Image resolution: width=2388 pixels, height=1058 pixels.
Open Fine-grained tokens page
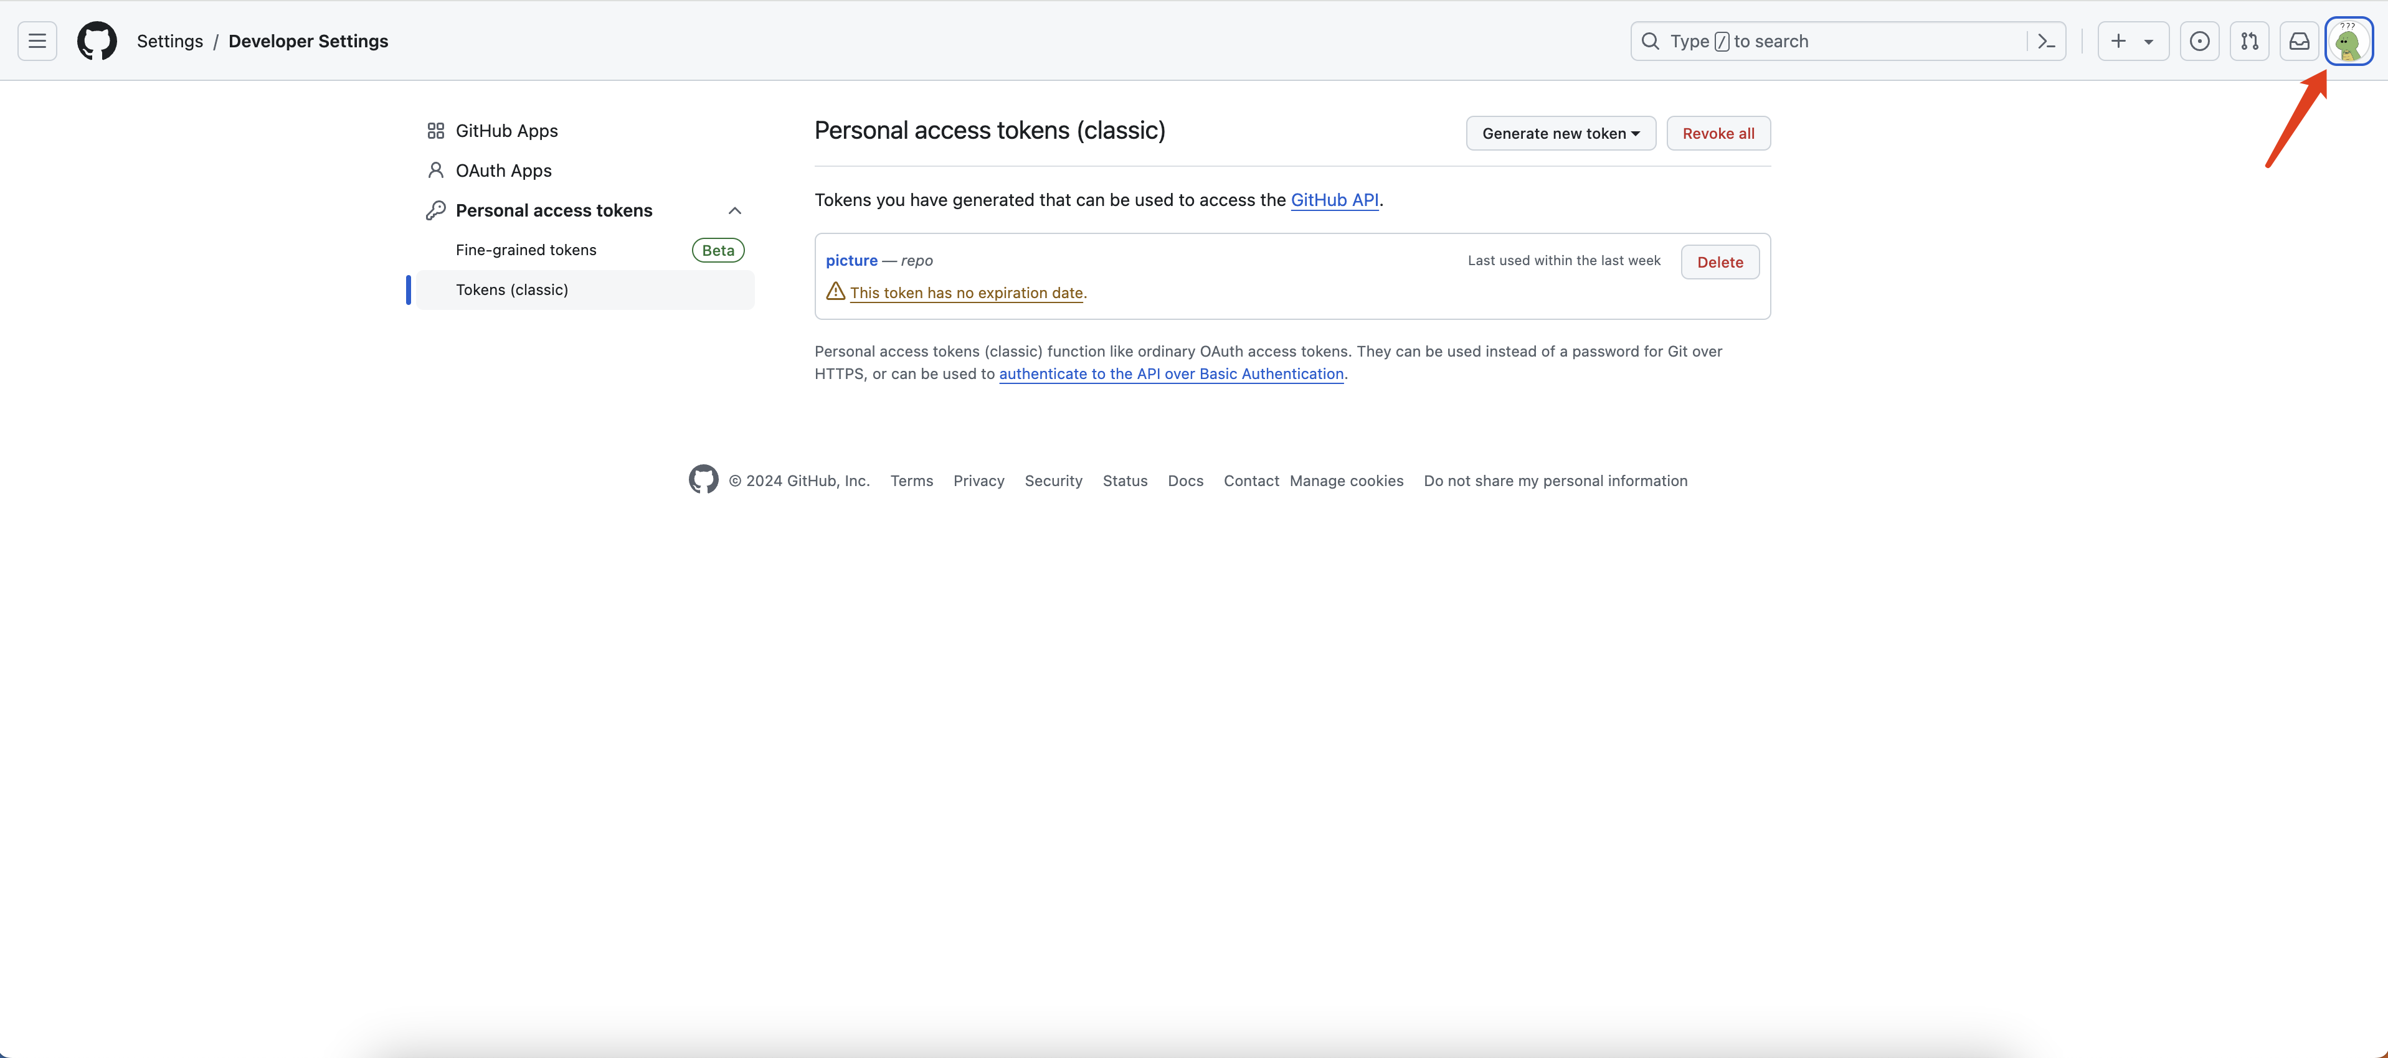coord(526,250)
